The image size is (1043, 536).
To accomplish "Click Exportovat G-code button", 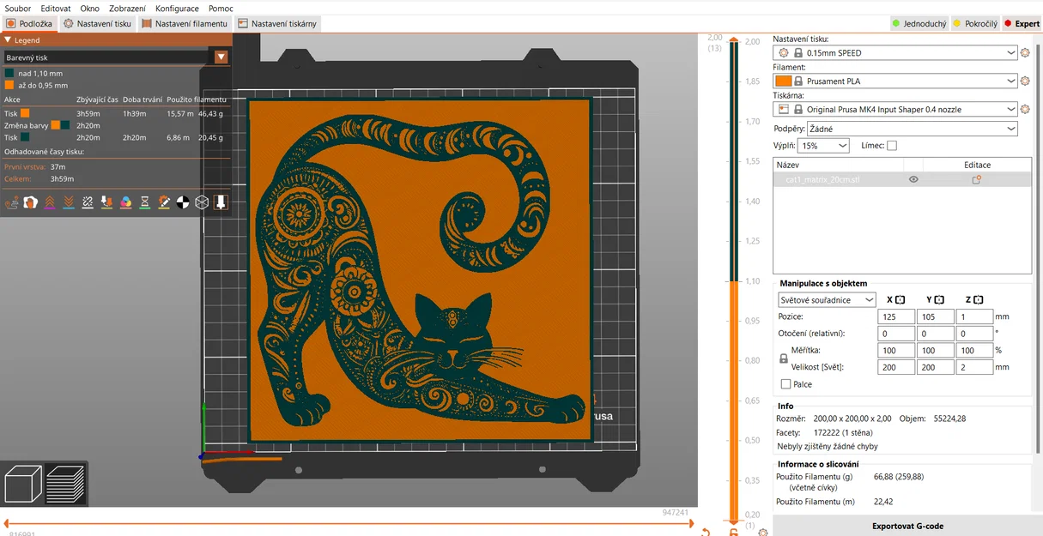I will (x=907, y=526).
